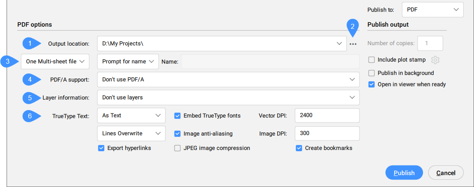474x187 pixels.
Task: Disable Embed TrueType fonts checkbox
Action: tap(177, 116)
